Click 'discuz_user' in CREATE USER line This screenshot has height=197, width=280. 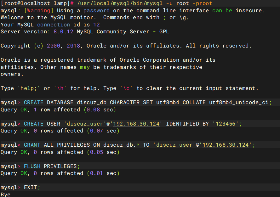[x=85, y=124]
